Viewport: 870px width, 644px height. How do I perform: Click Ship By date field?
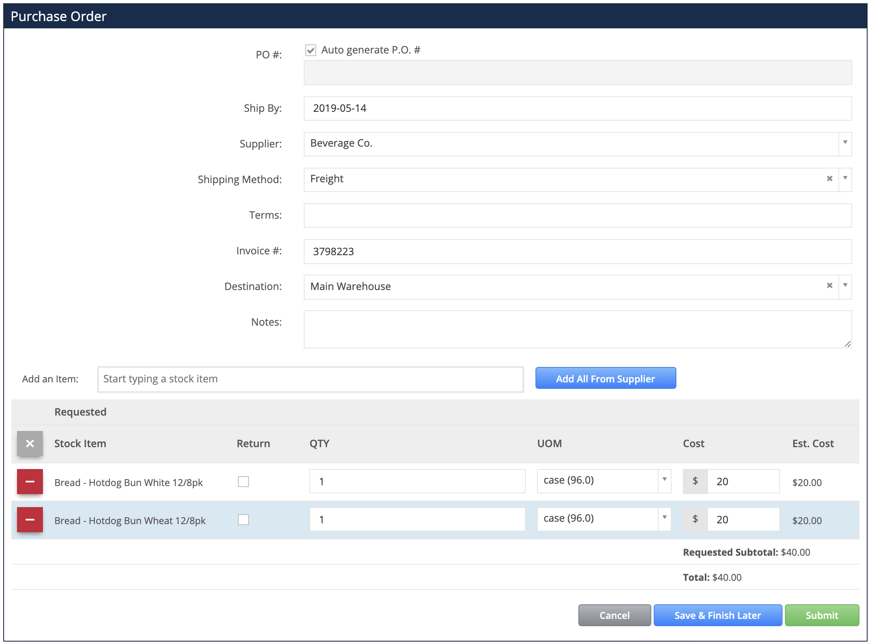click(x=578, y=109)
